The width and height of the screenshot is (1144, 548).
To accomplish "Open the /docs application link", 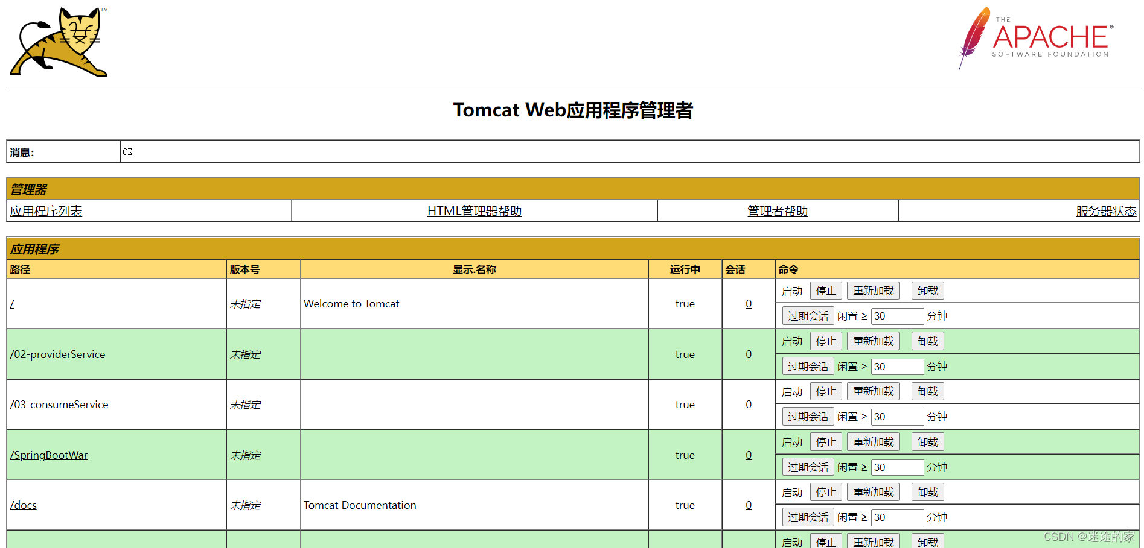I will (23, 505).
